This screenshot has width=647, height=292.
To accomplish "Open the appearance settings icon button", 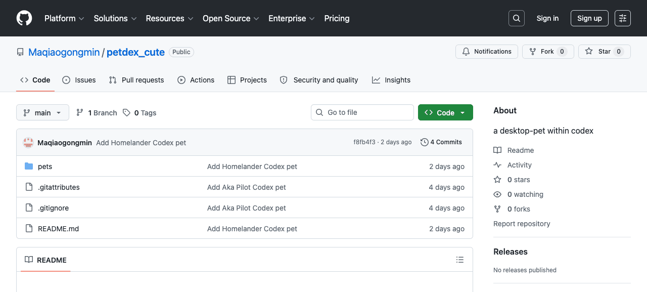I will tap(623, 18).
